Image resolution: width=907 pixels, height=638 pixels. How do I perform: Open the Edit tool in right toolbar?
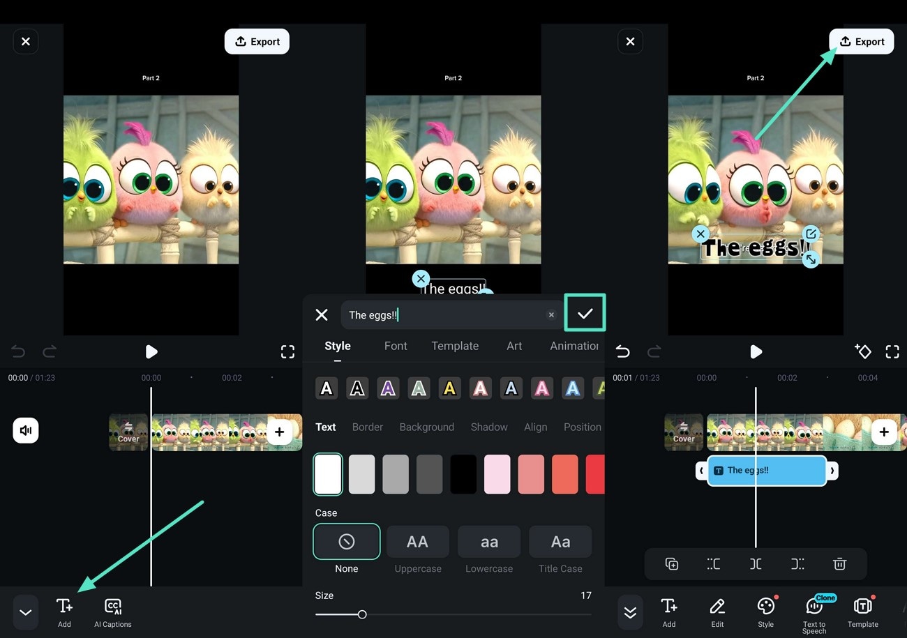tap(717, 612)
